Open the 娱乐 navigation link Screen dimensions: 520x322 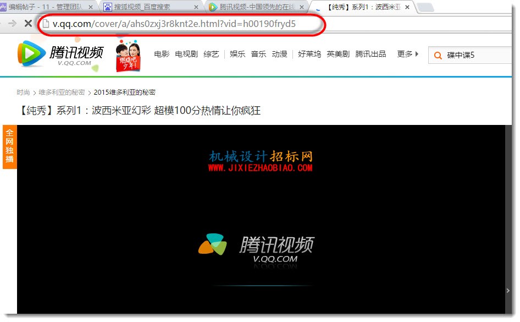pyautogui.click(x=237, y=54)
